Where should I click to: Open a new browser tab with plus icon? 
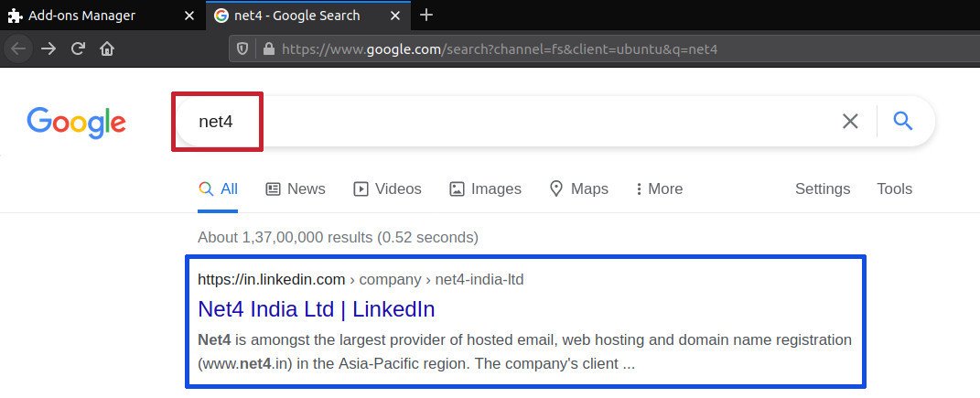[x=426, y=15]
